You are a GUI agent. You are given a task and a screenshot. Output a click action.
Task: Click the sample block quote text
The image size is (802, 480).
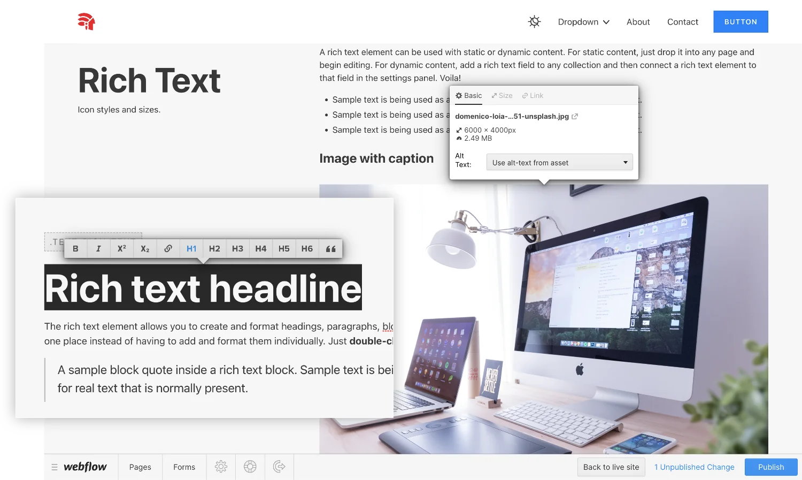[x=225, y=379]
